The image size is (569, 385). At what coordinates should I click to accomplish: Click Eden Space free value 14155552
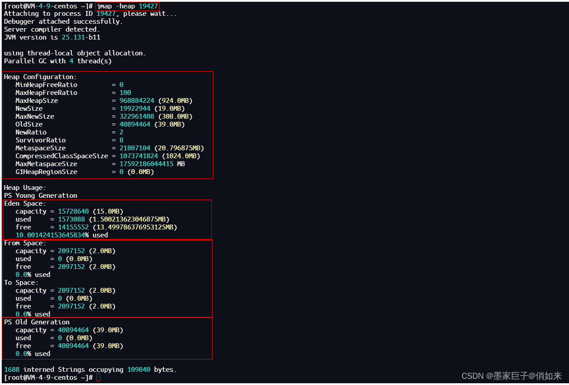point(73,227)
